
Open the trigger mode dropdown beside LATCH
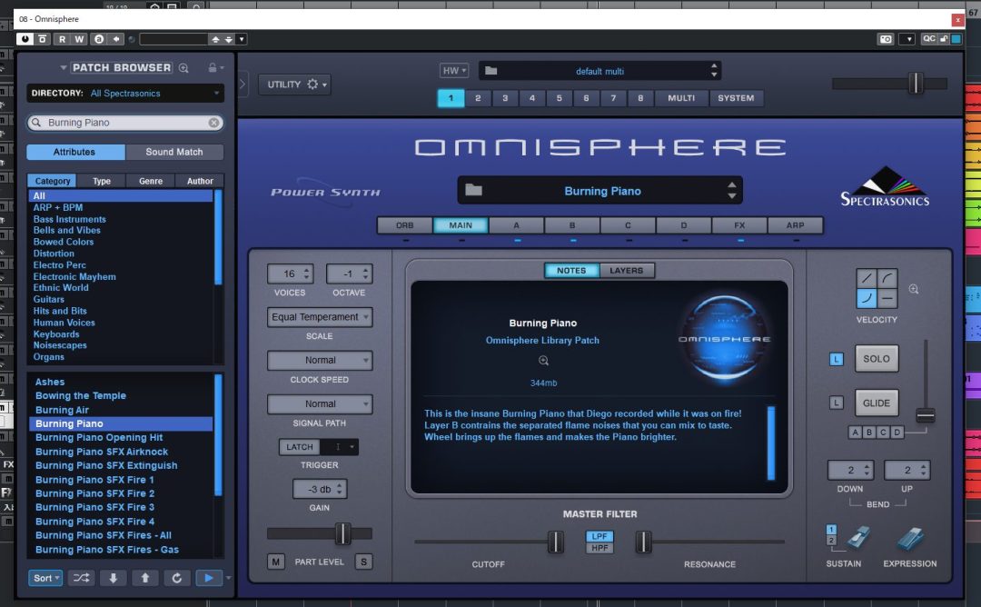[339, 447]
